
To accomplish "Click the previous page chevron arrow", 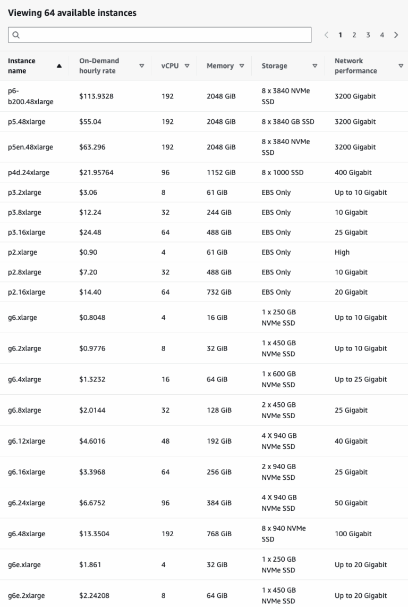I will tap(326, 35).
